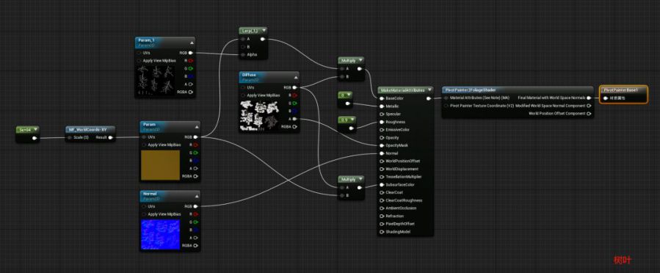
Task: Expand arrow on Multiply node feeding BaseColor
Action: pyautogui.click(x=360, y=60)
